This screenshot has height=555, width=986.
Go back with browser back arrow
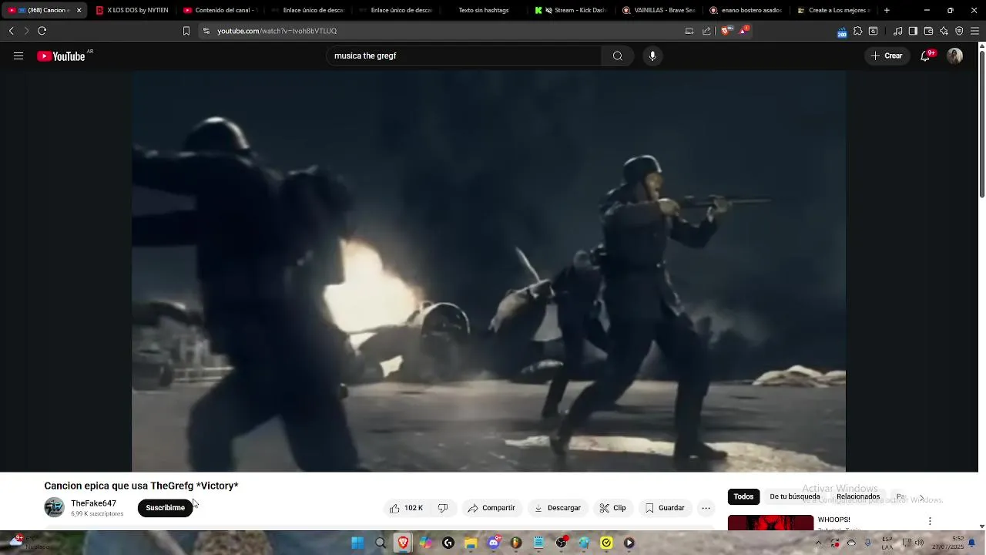[11, 31]
